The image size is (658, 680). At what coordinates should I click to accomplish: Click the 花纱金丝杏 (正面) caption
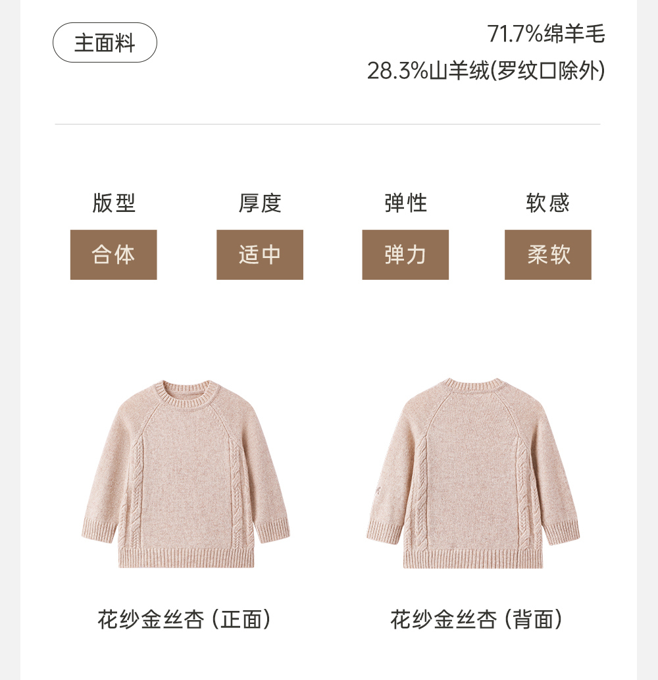184,619
